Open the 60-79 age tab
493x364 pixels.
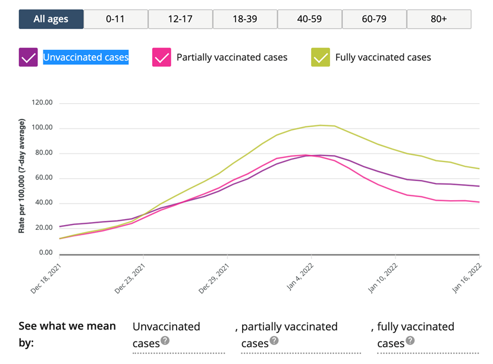click(x=374, y=19)
